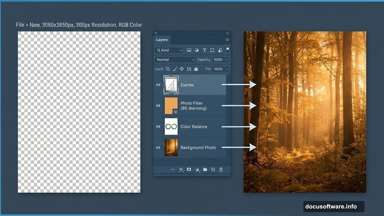The height and width of the screenshot is (216, 384).
Task: Delete layer with the trash icon
Action: pos(221,169)
